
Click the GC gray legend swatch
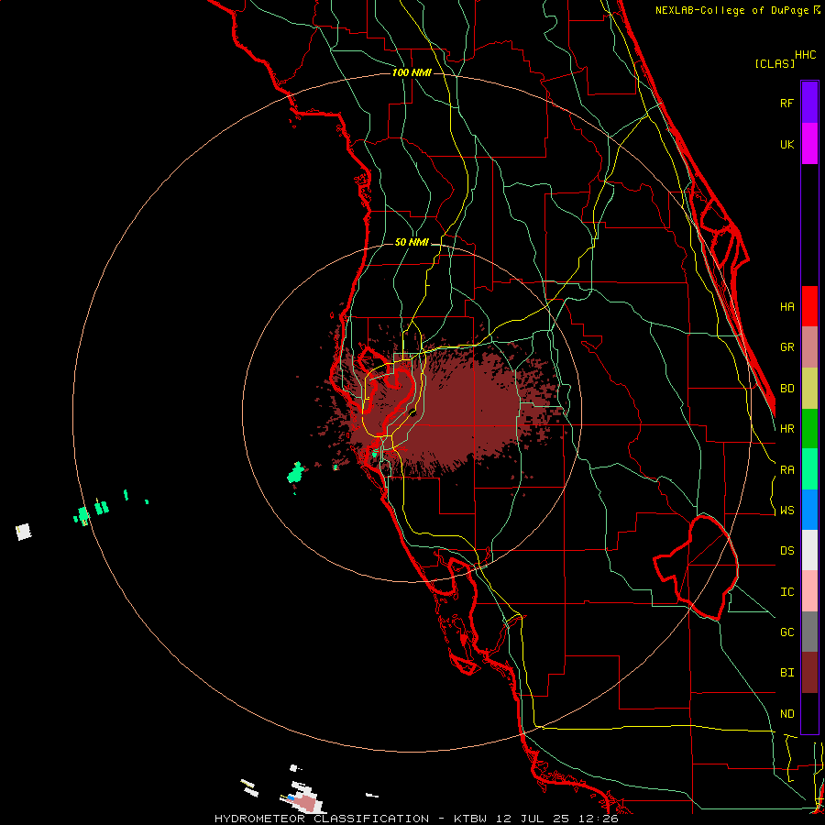click(809, 632)
